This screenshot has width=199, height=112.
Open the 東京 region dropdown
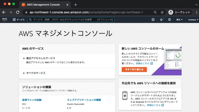pos(179,20)
